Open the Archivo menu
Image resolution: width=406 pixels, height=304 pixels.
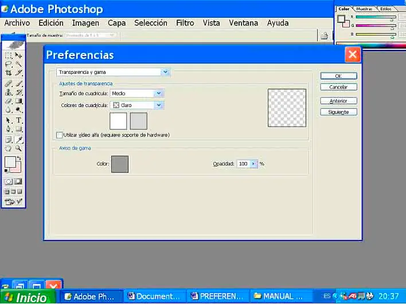pos(17,23)
